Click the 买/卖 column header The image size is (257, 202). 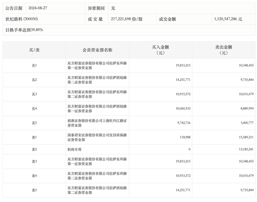coord(34,50)
